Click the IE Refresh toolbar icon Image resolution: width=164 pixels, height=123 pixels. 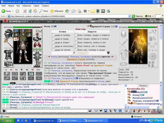point(30,11)
